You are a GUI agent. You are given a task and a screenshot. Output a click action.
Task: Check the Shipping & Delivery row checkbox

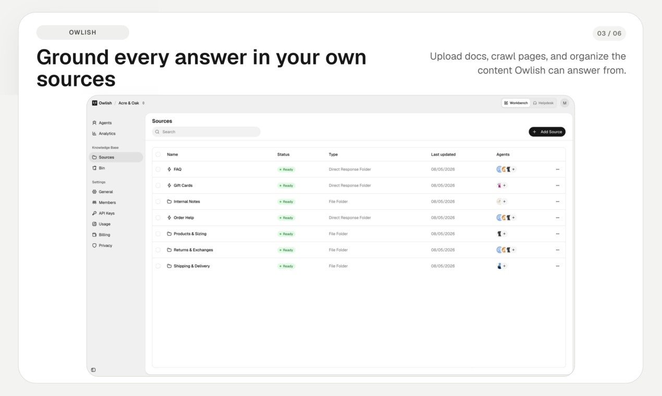click(158, 266)
